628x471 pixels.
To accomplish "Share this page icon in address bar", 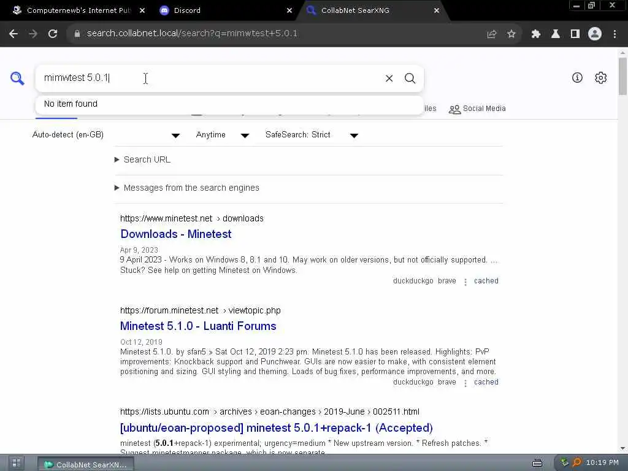I will (x=492, y=34).
